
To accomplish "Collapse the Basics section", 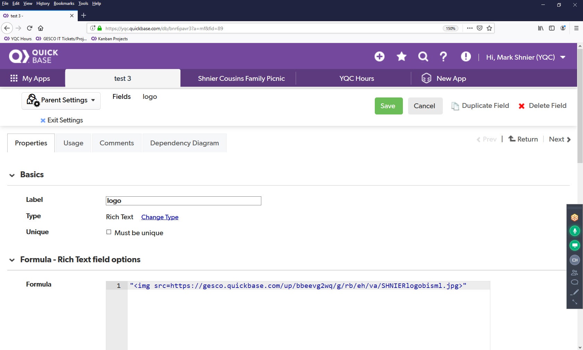I will pyautogui.click(x=12, y=175).
